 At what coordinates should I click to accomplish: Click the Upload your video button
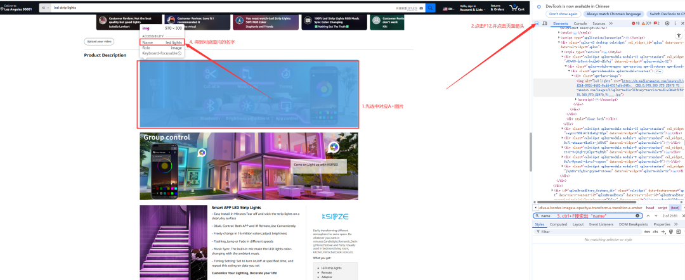[99, 41]
